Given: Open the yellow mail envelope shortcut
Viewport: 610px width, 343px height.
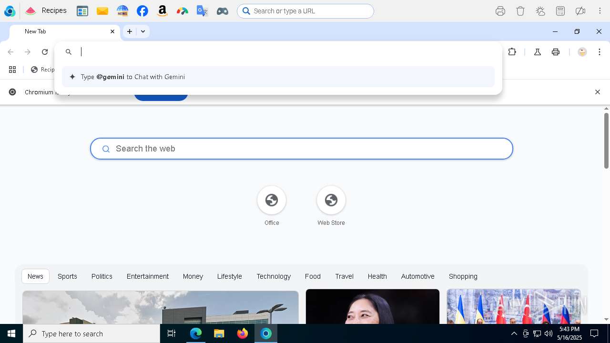Looking at the screenshot, I should point(102,11).
